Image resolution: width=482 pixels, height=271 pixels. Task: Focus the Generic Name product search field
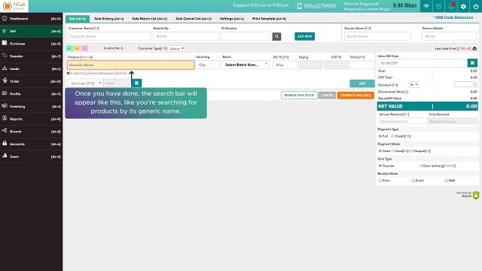pos(130,65)
